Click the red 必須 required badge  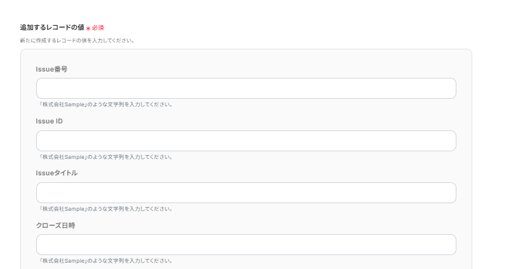point(98,28)
